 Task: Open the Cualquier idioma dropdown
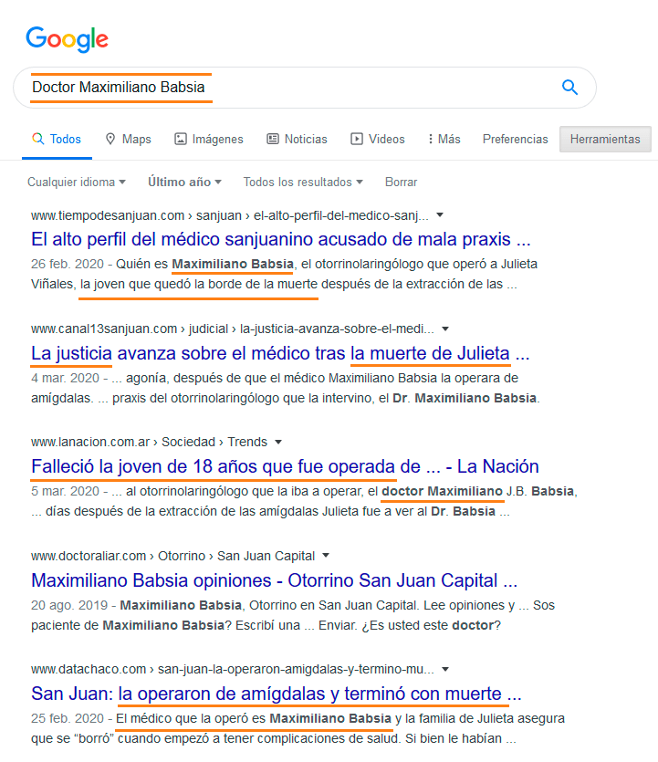(x=77, y=182)
